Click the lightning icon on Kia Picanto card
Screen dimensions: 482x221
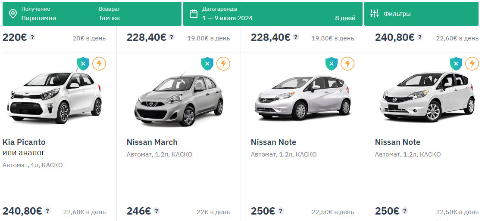(99, 64)
